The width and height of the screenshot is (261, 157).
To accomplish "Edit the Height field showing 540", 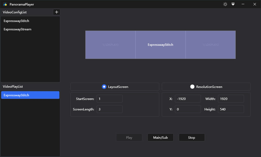I will tap(231, 109).
